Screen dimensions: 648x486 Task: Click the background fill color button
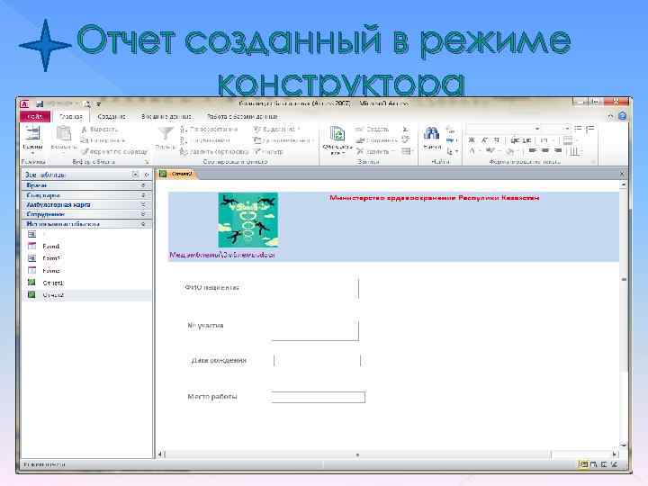pos(510,151)
